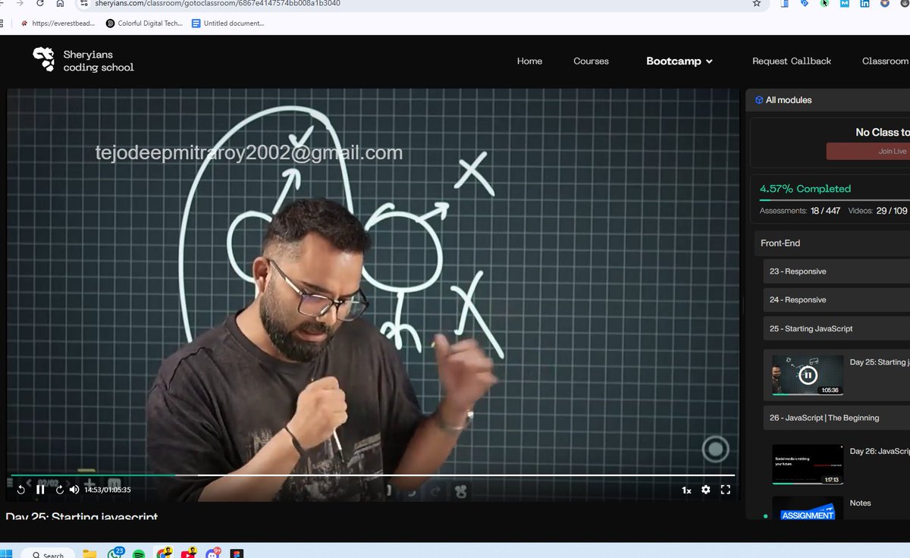The height and width of the screenshot is (558, 910).
Task: Enter fullscreen mode on the video
Action: coord(725,490)
